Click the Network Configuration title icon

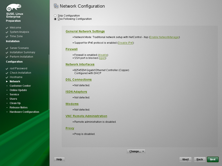56,6
